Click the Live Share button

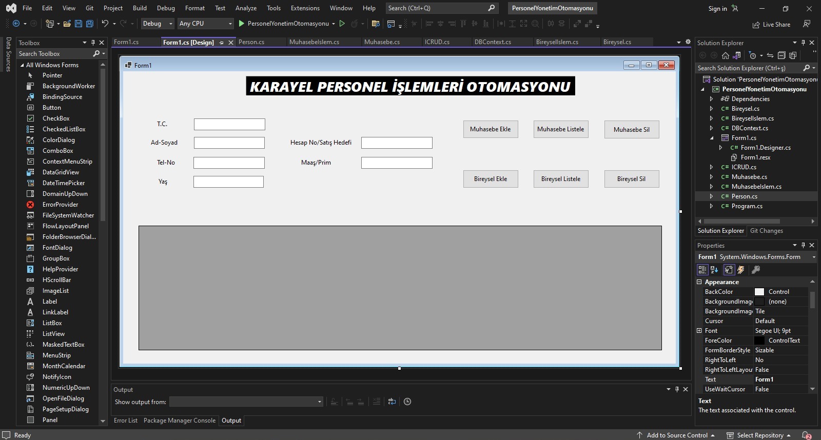(x=771, y=25)
